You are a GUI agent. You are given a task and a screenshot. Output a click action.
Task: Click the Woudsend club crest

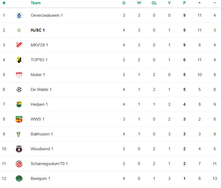[x=19, y=149]
